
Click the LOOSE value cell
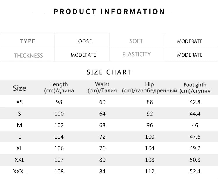(x=84, y=41)
